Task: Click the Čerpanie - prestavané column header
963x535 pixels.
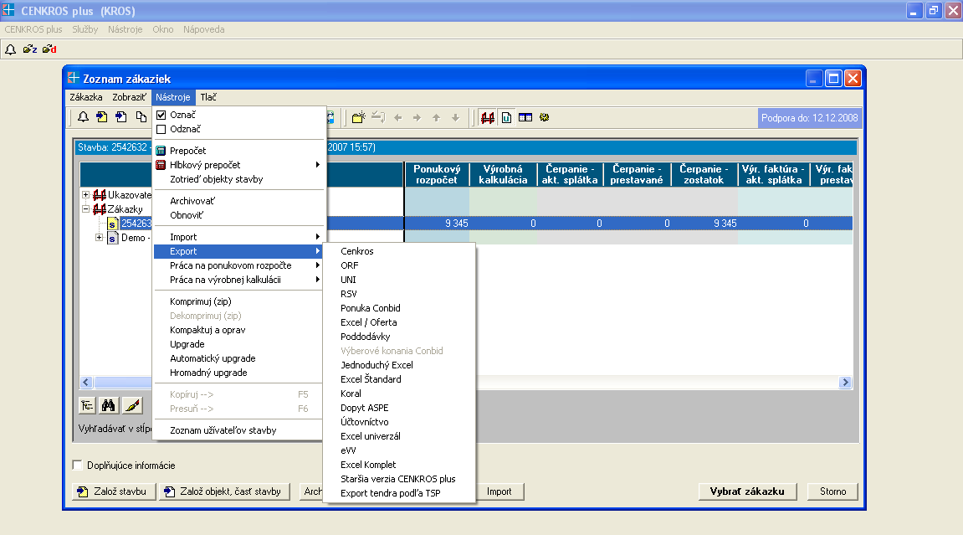Action: 637,174
